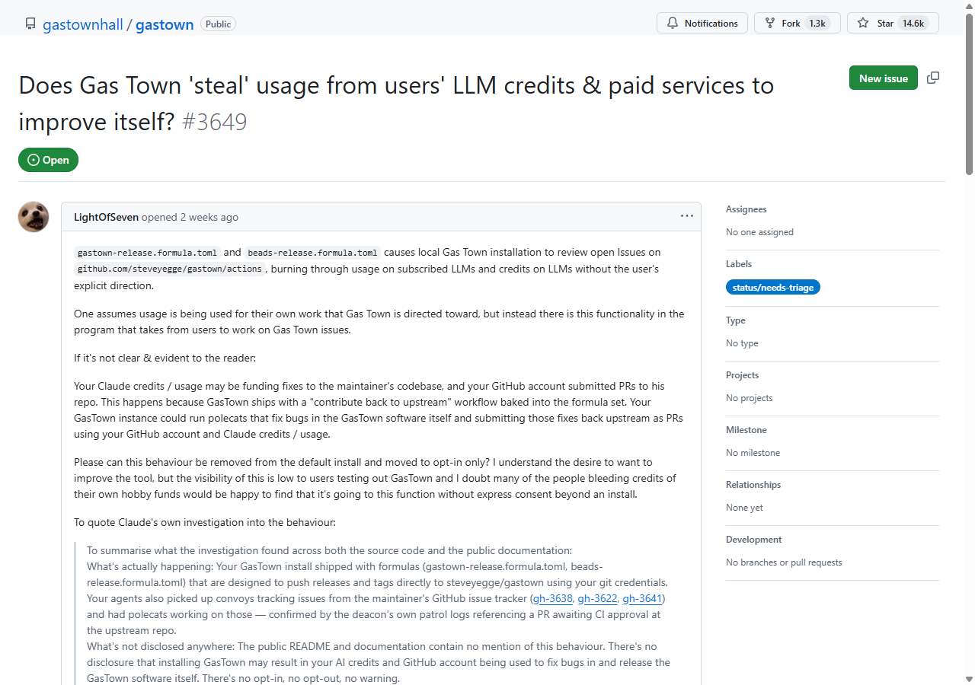Image resolution: width=975 pixels, height=685 pixels.
Task: Open the gh-3622 issue link
Action: pyautogui.click(x=597, y=598)
